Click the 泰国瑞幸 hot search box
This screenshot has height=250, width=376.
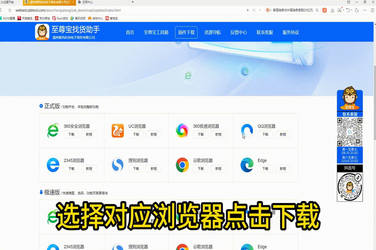click(293, 10)
